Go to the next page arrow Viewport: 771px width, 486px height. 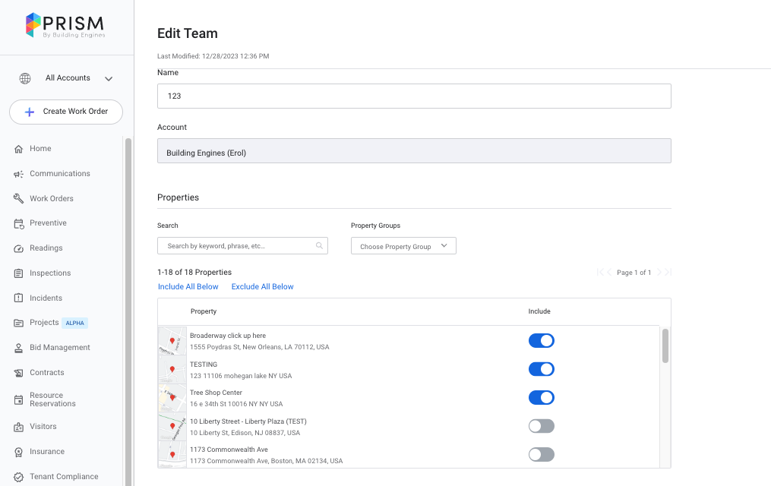(x=659, y=273)
